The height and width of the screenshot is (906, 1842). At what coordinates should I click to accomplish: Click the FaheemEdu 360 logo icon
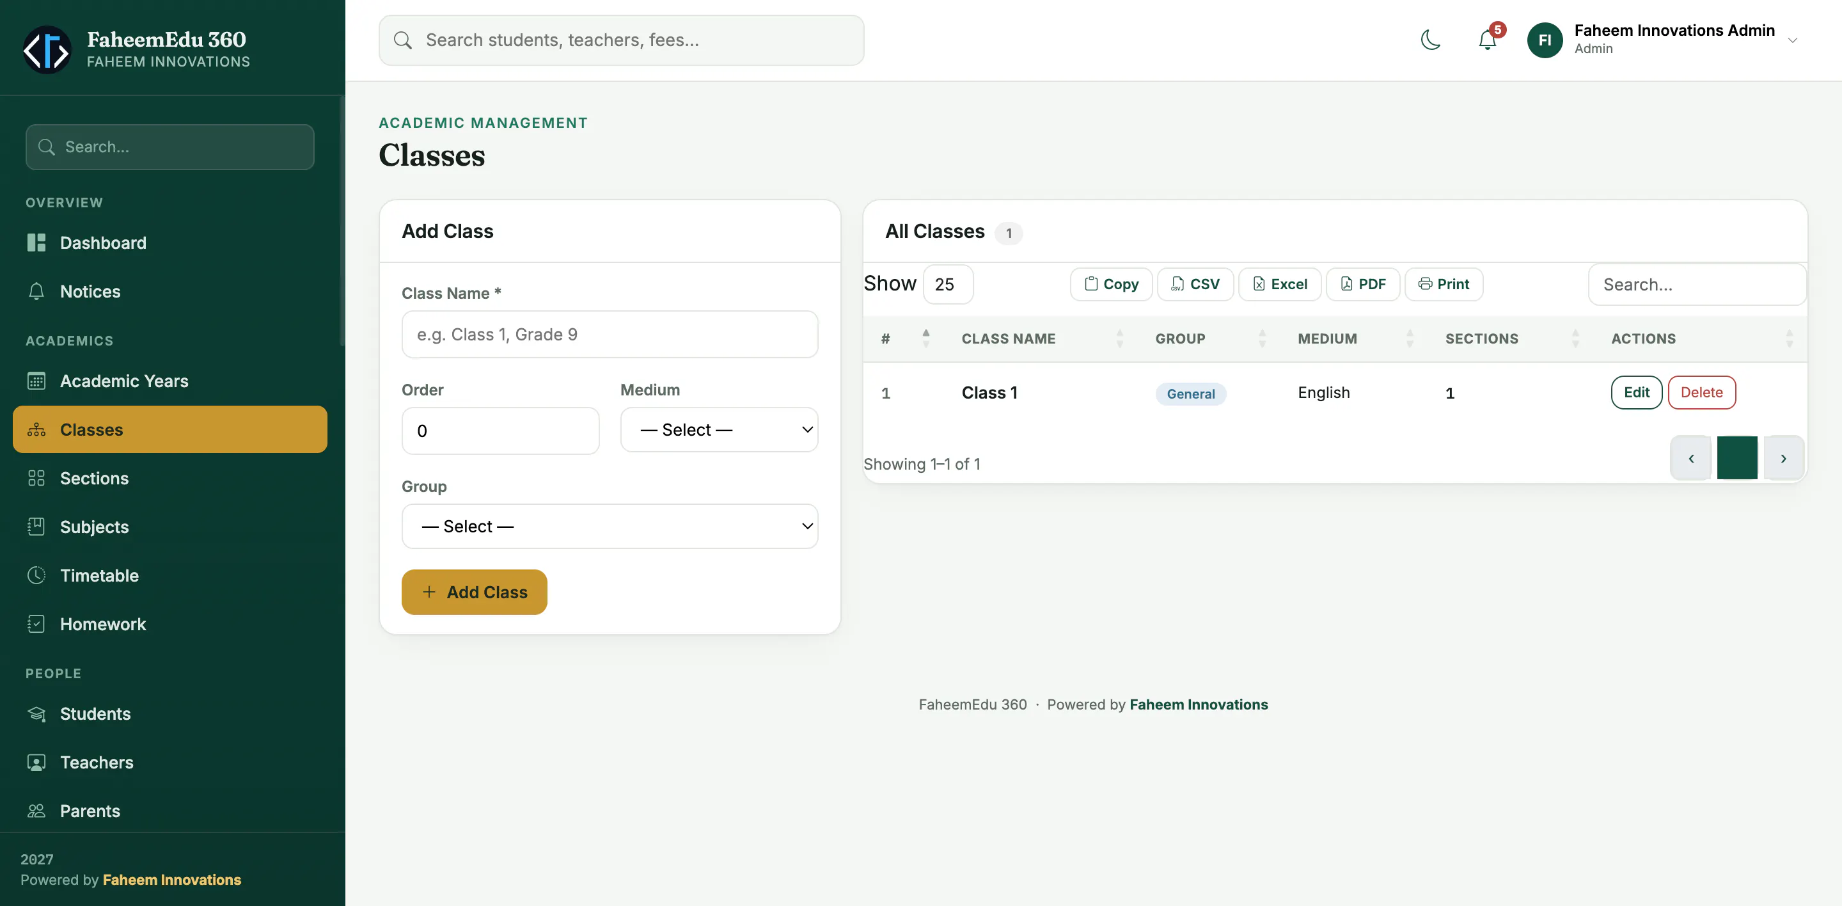point(47,49)
